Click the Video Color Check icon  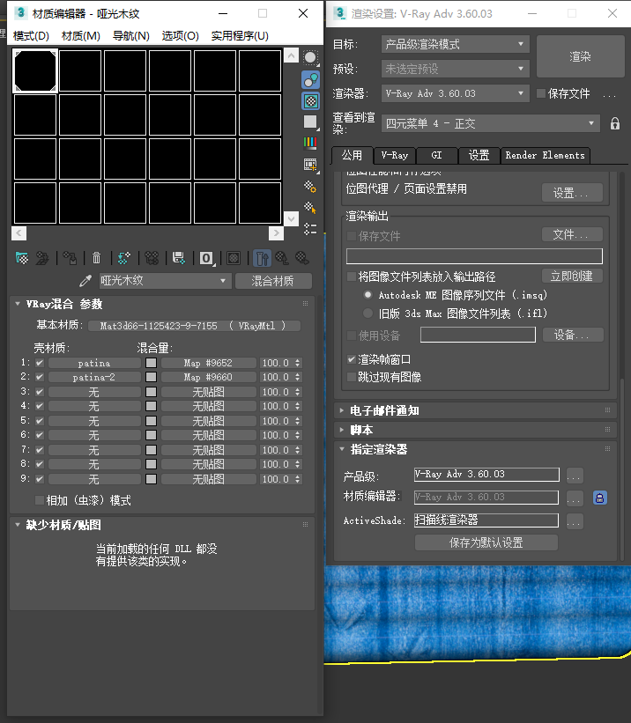tap(311, 143)
